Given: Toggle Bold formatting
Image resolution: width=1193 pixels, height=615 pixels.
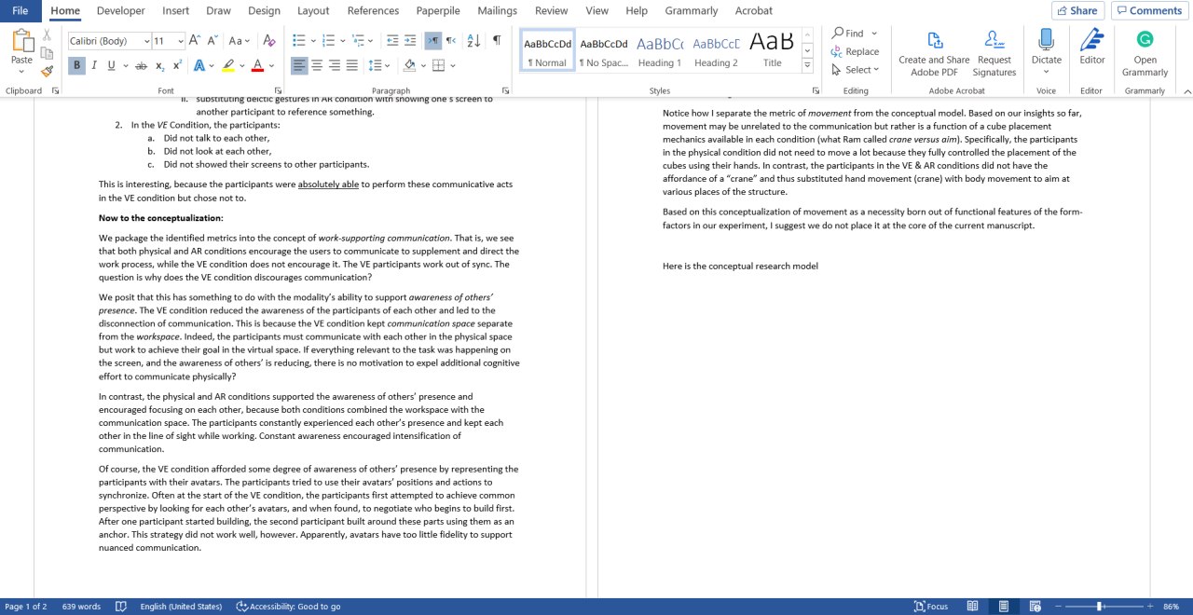Looking at the screenshot, I should click(x=76, y=65).
